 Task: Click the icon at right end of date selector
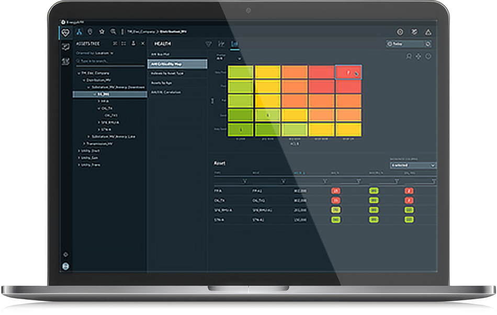point(427,44)
